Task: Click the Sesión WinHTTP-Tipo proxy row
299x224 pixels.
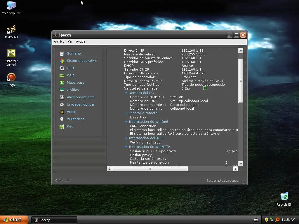Action: (184, 151)
